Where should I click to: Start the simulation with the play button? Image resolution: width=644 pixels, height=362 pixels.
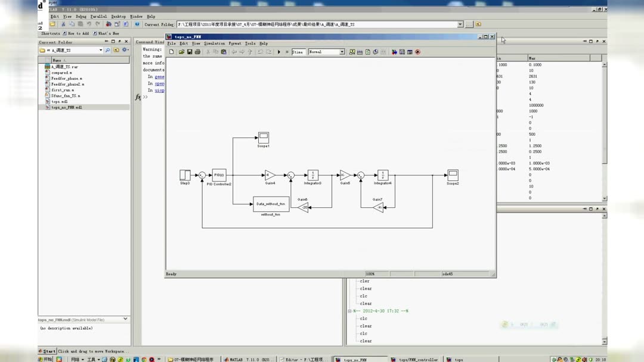tap(279, 52)
